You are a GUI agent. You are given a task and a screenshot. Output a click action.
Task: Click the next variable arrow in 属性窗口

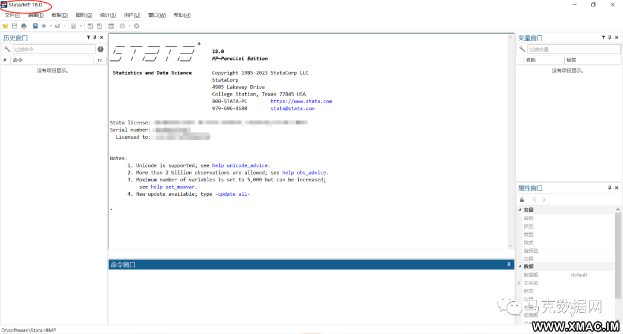coord(544,199)
